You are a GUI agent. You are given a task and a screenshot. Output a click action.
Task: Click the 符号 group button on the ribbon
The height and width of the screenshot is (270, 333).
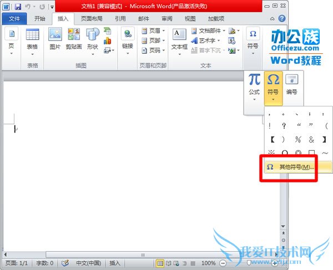[253, 42]
